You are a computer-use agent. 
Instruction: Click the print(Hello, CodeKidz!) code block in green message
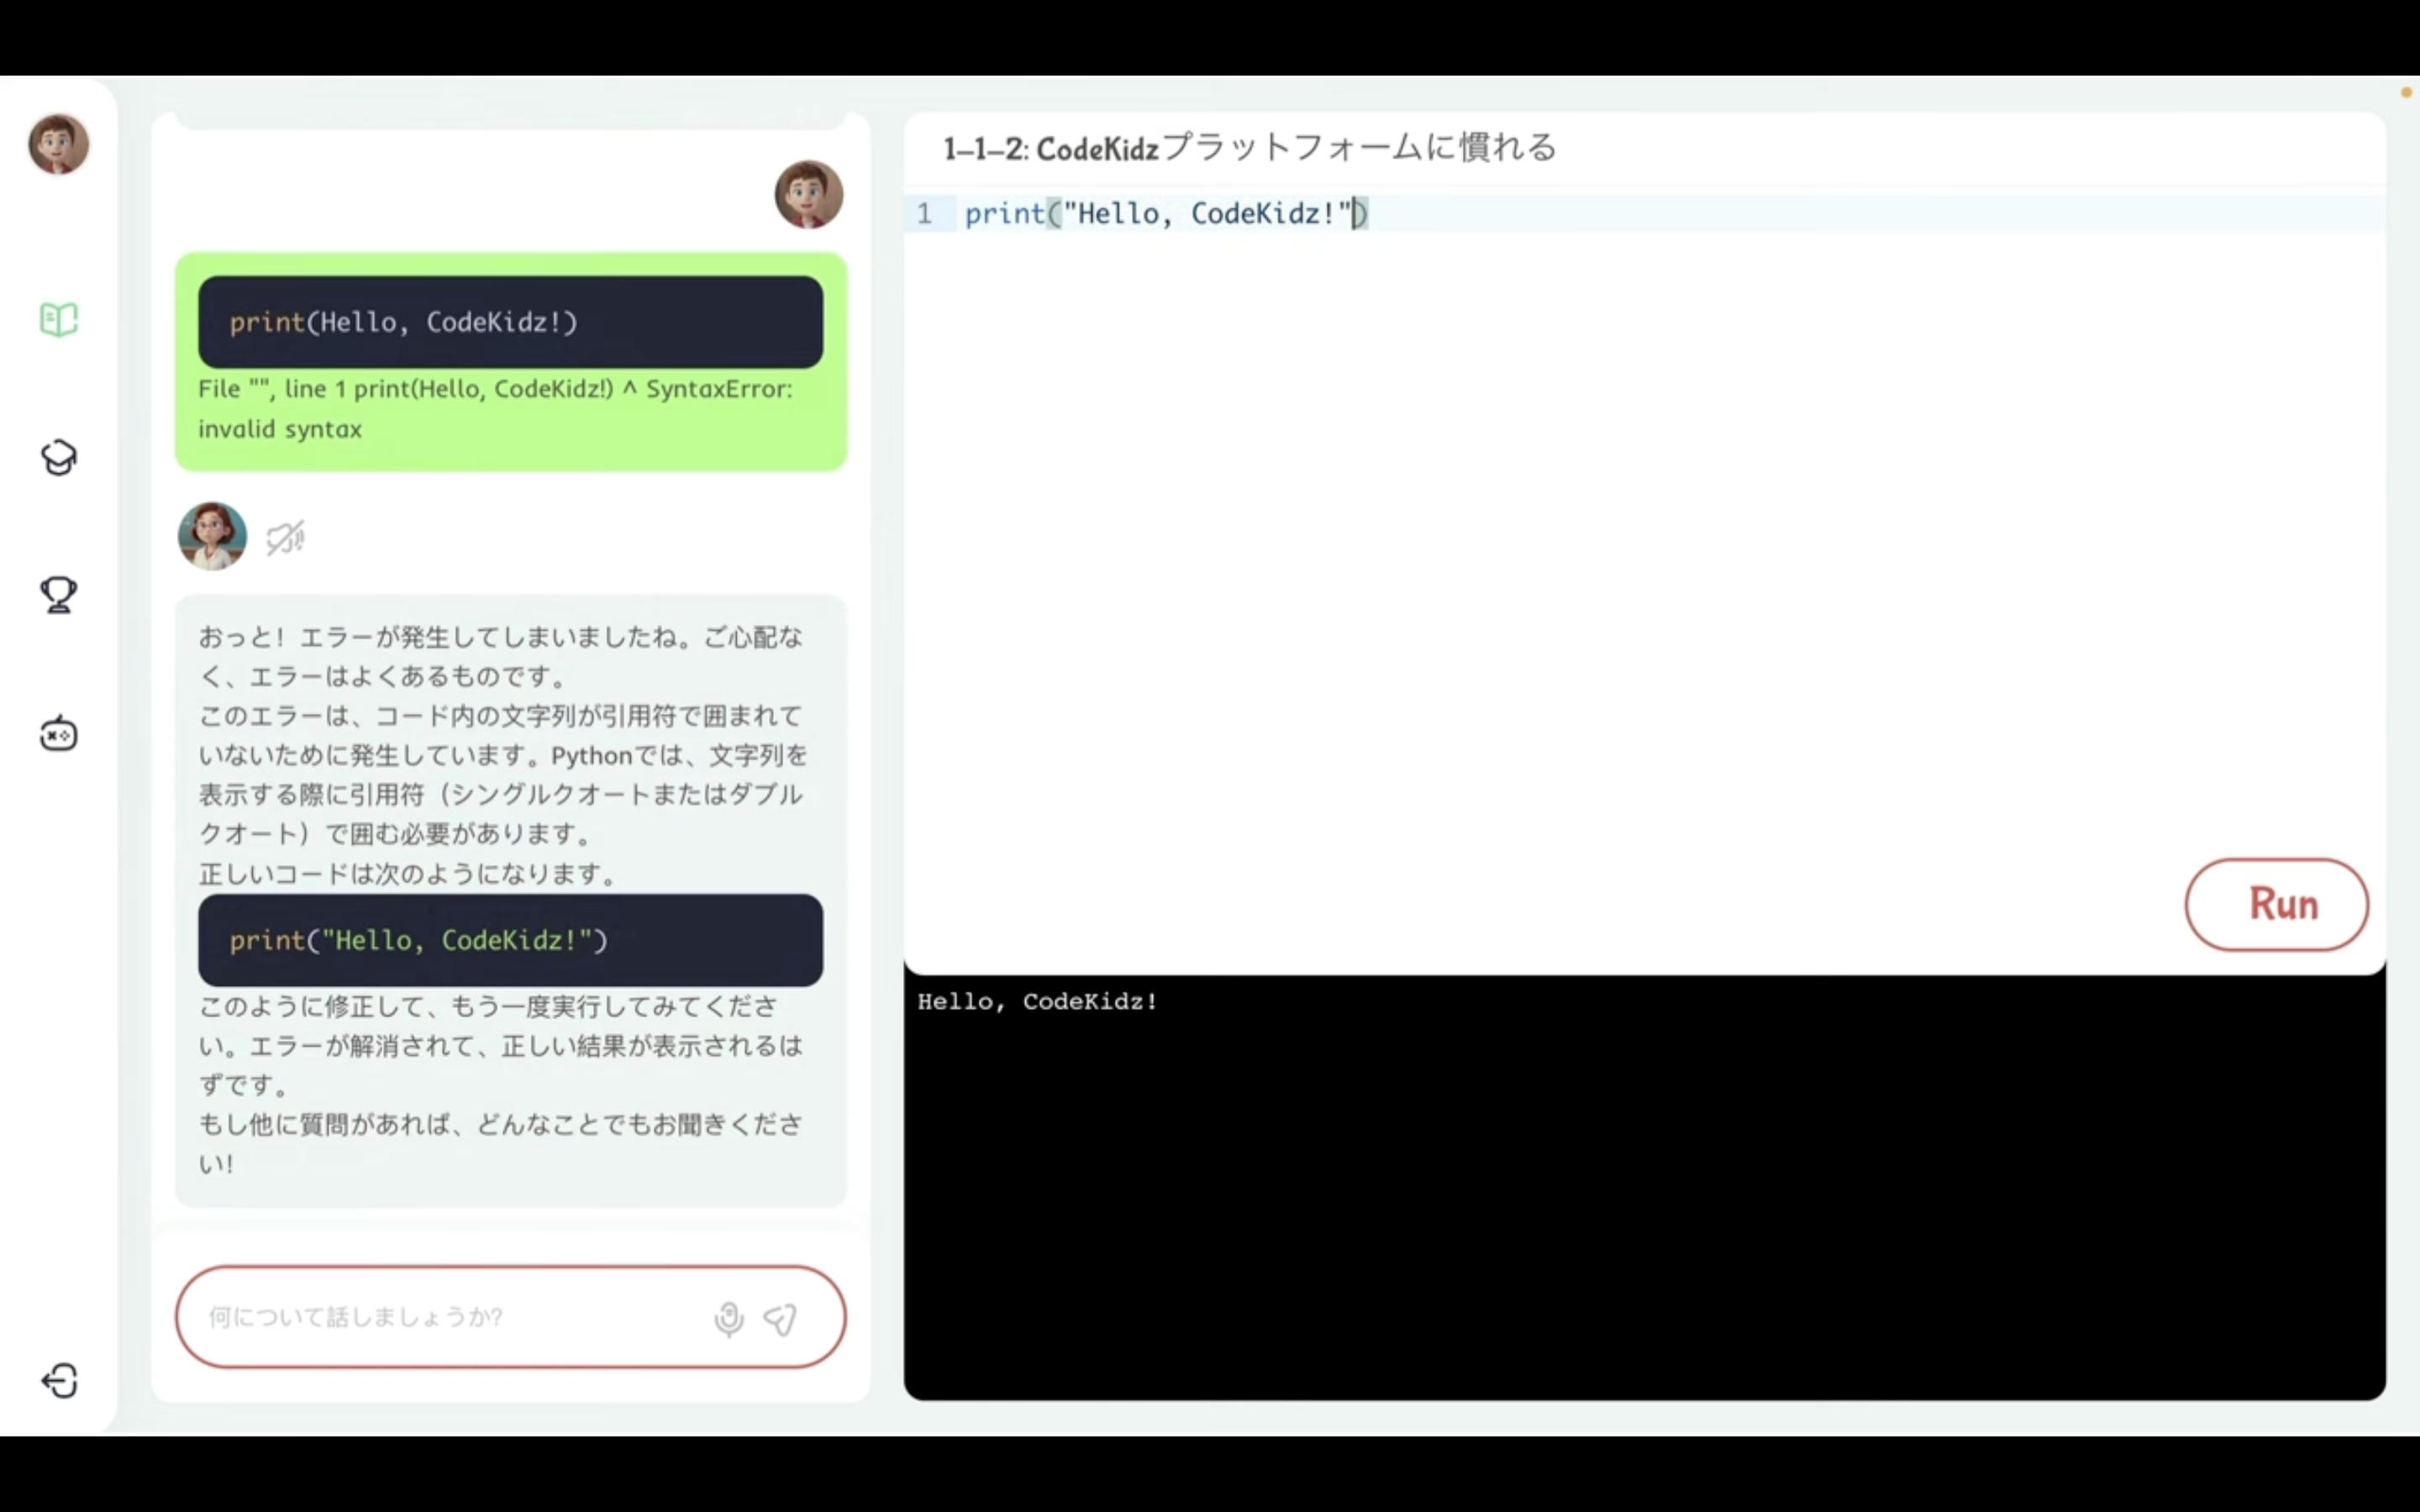510,322
